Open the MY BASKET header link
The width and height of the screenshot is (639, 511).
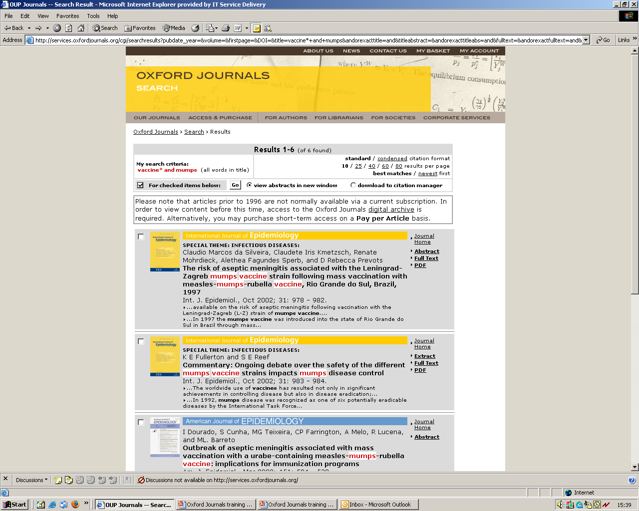point(433,51)
